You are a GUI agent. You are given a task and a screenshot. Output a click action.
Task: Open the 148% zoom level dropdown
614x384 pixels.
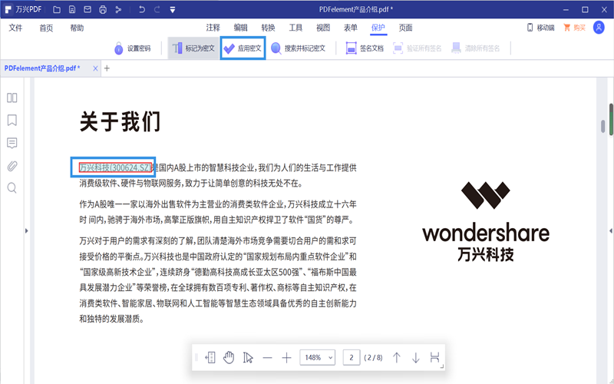tap(319, 357)
